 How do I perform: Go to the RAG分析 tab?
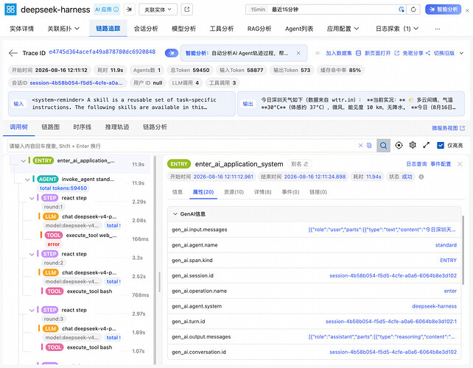259,29
